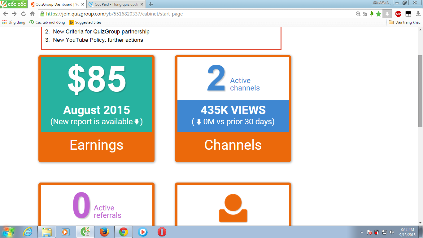Click the grey media download arrow button
Screen dimensions: 423x238
(387, 14)
